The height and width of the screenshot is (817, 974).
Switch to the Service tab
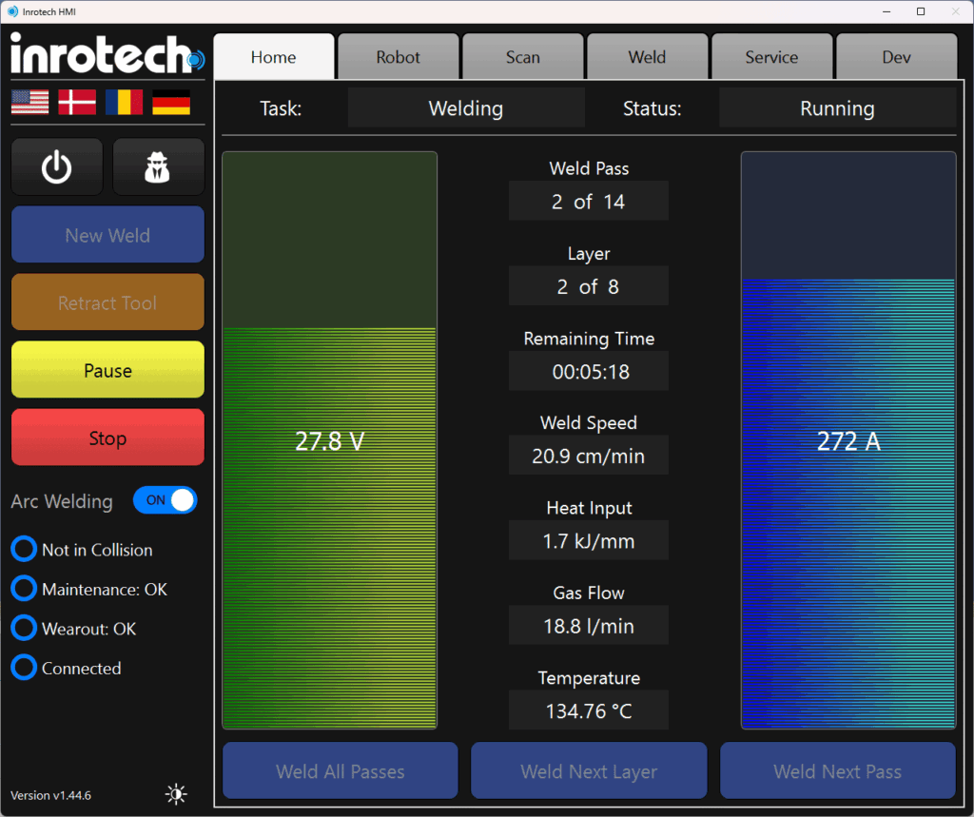tap(771, 57)
